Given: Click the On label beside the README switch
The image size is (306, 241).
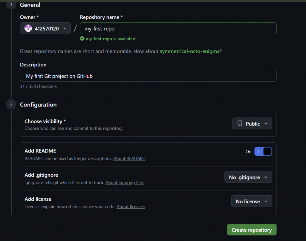Looking at the screenshot, I should pos(248,152).
